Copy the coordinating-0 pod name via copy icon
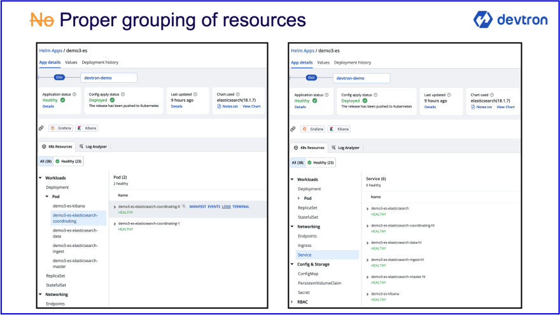The width and height of the screenshot is (560, 315). [184, 206]
